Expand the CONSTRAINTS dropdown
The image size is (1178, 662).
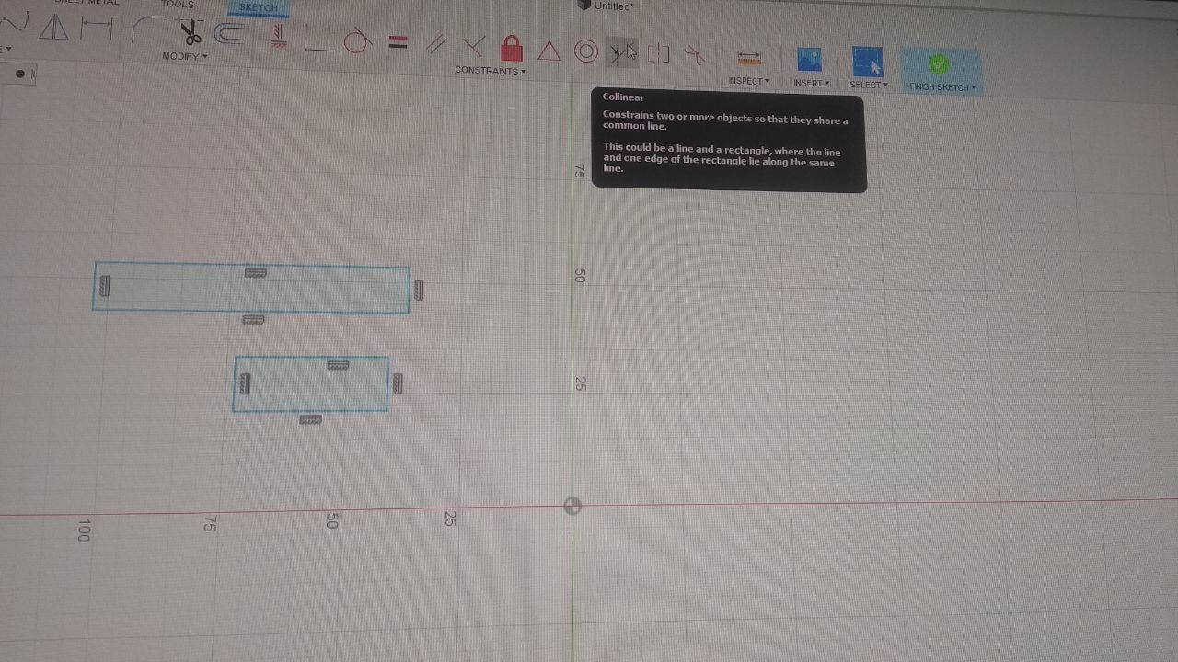click(491, 71)
